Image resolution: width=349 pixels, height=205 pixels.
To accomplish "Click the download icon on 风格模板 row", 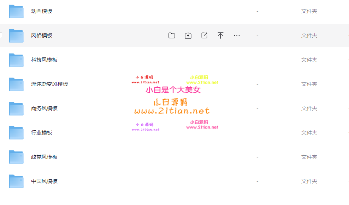I will point(188,36).
